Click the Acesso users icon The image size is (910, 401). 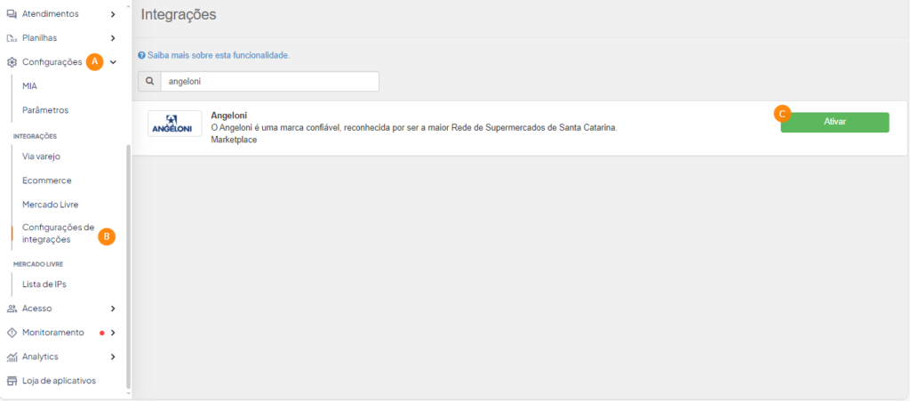click(12, 309)
